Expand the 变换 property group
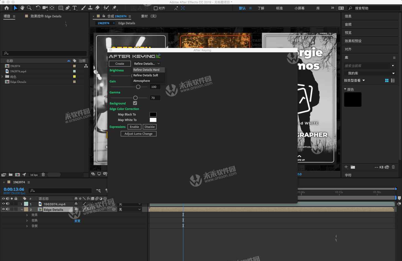The width and height of the screenshot is (402, 261). (x=27, y=220)
